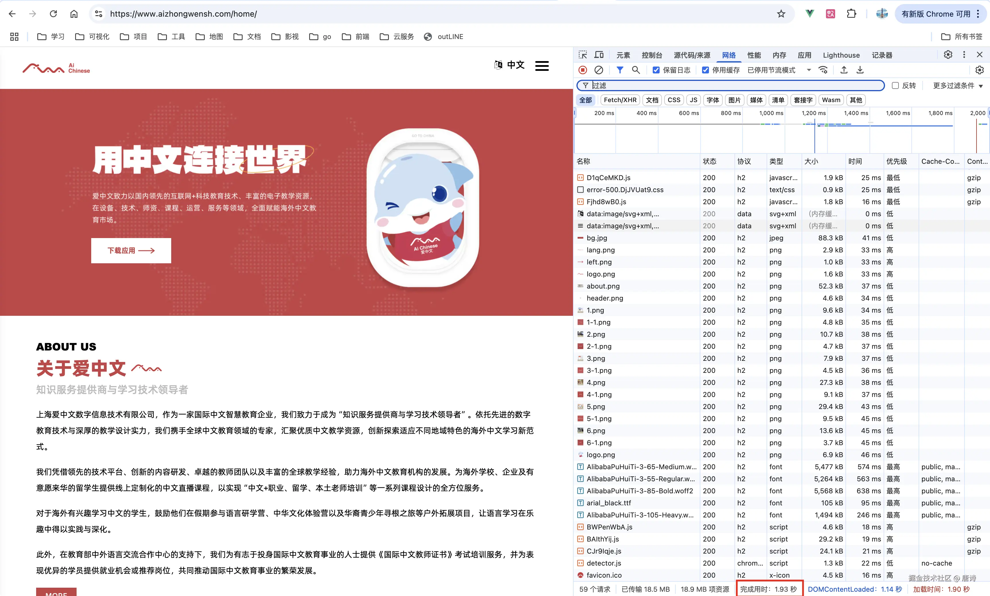Switch to the 控制台 tab
The image size is (990, 596).
(x=652, y=55)
